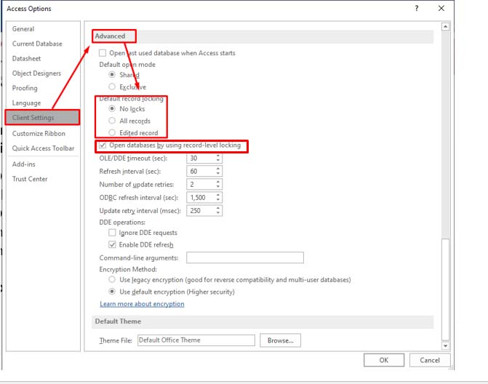
Task: Switch to Proofing category
Action: [25, 88]
